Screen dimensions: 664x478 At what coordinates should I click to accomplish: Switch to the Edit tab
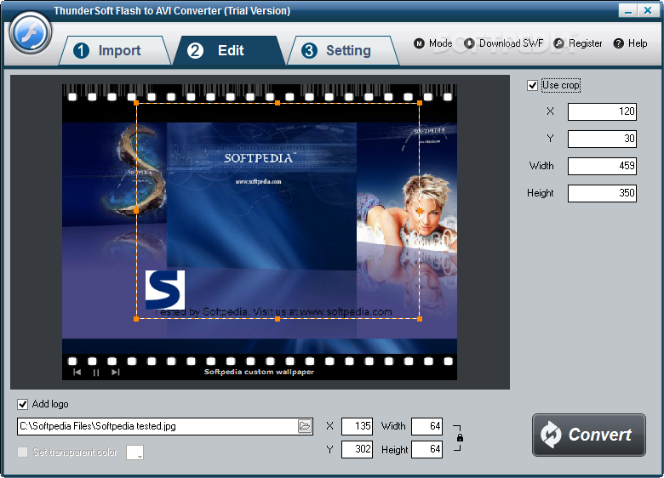229,50
